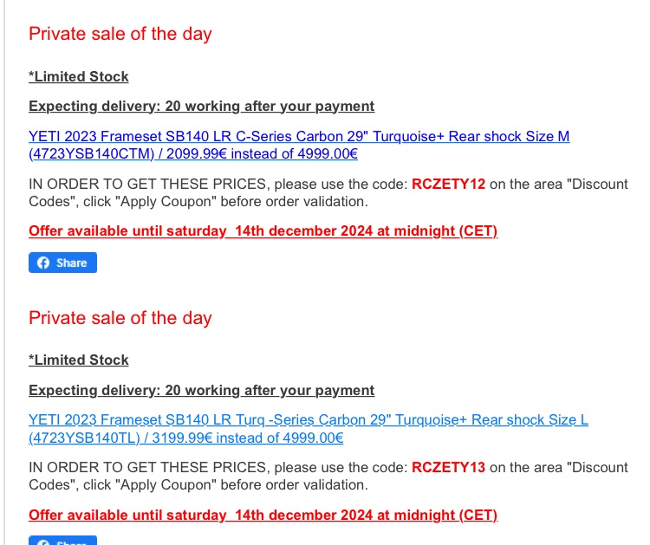Click the second "Offer available until saturday" notice

pyautogui.click(x=263, y=515)
